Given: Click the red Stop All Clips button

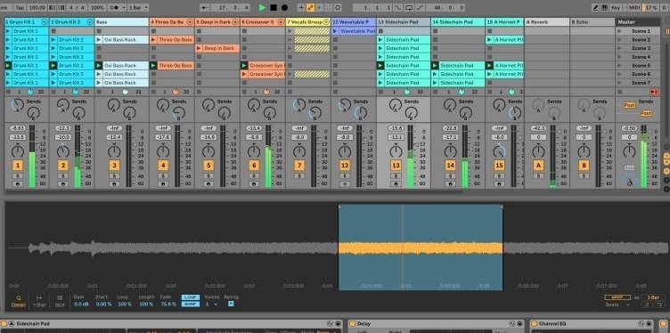Looking at the screenshot, I should (x=654, y=92).
